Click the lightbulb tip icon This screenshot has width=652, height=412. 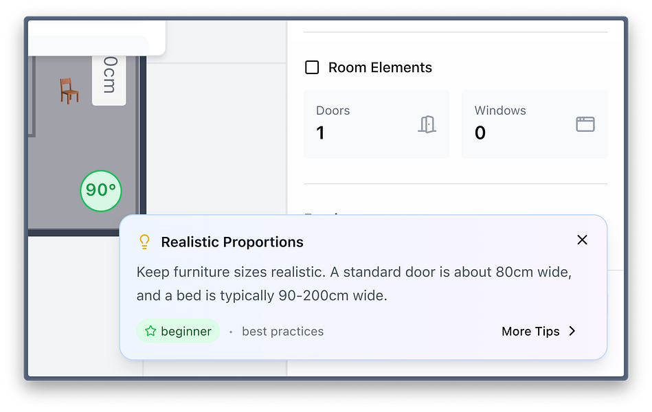(x=144, y=242)
